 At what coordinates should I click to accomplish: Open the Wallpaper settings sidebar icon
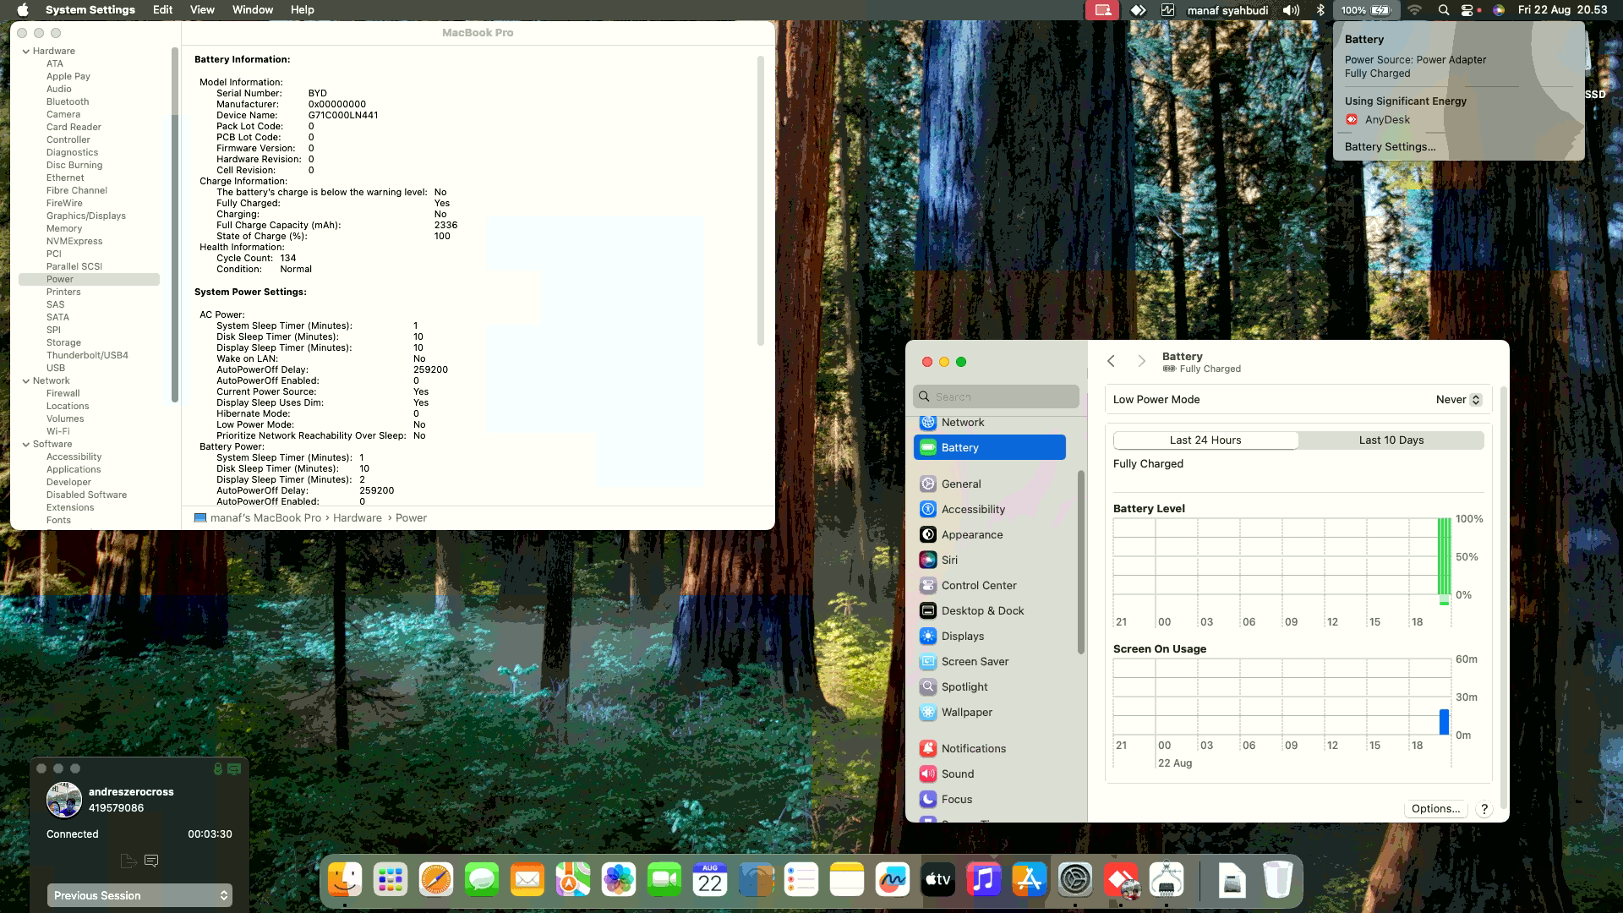[928, 712]
